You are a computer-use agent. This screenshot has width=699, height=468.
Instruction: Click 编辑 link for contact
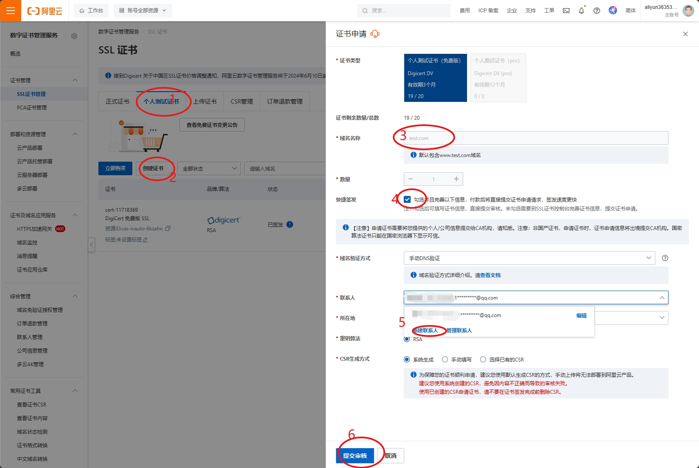pyautogui.click(x=582, y=316)
